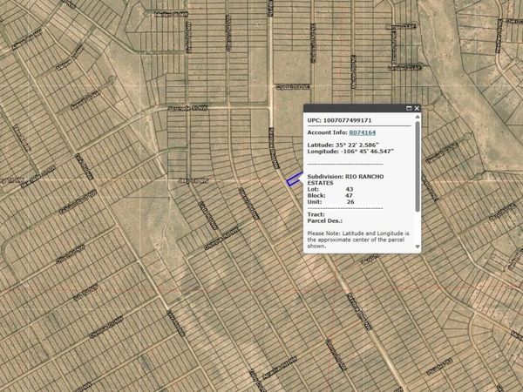
Task: Click the popup vertical scrollbar thumb
Action: [x=418, y=166]
